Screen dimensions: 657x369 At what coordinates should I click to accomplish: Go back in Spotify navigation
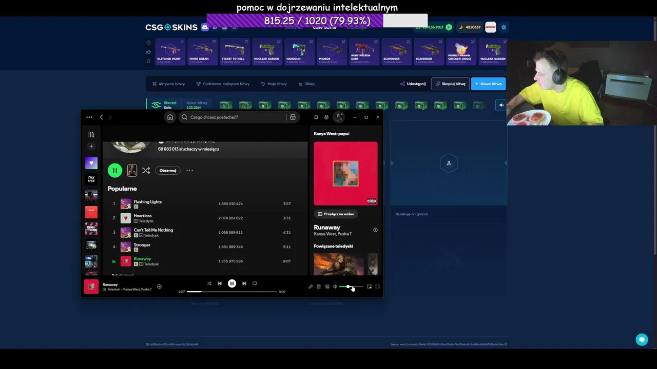[101, 117]
